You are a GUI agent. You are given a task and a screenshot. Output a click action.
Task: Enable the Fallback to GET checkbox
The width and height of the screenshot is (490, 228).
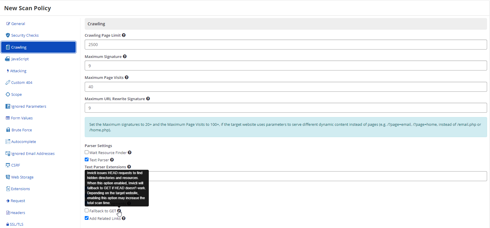87,211
